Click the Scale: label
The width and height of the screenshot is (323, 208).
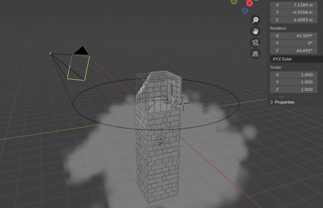point(276,67)
